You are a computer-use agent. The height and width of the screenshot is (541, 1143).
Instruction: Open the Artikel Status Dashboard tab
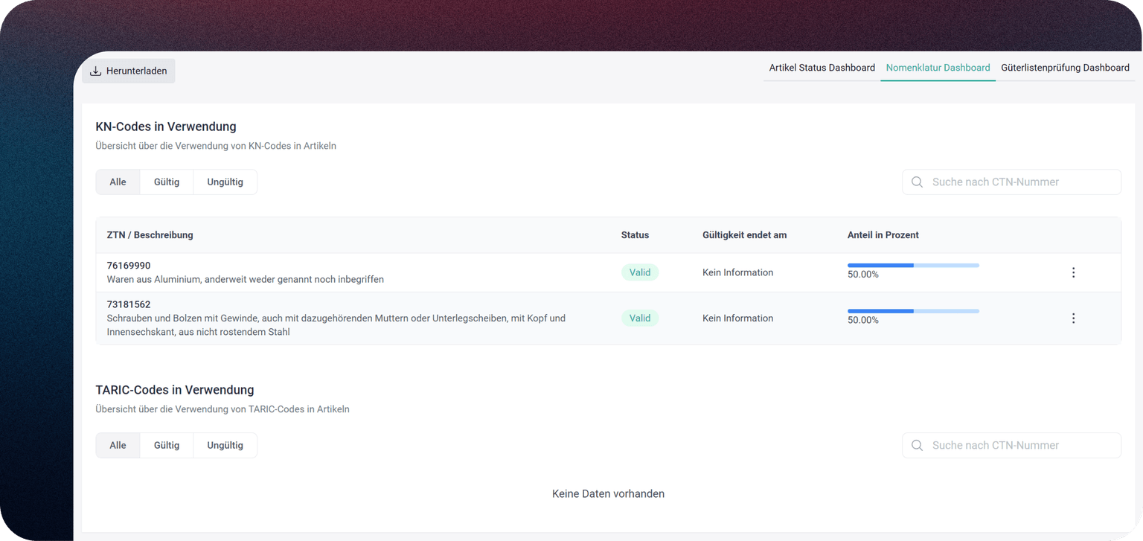822,68
